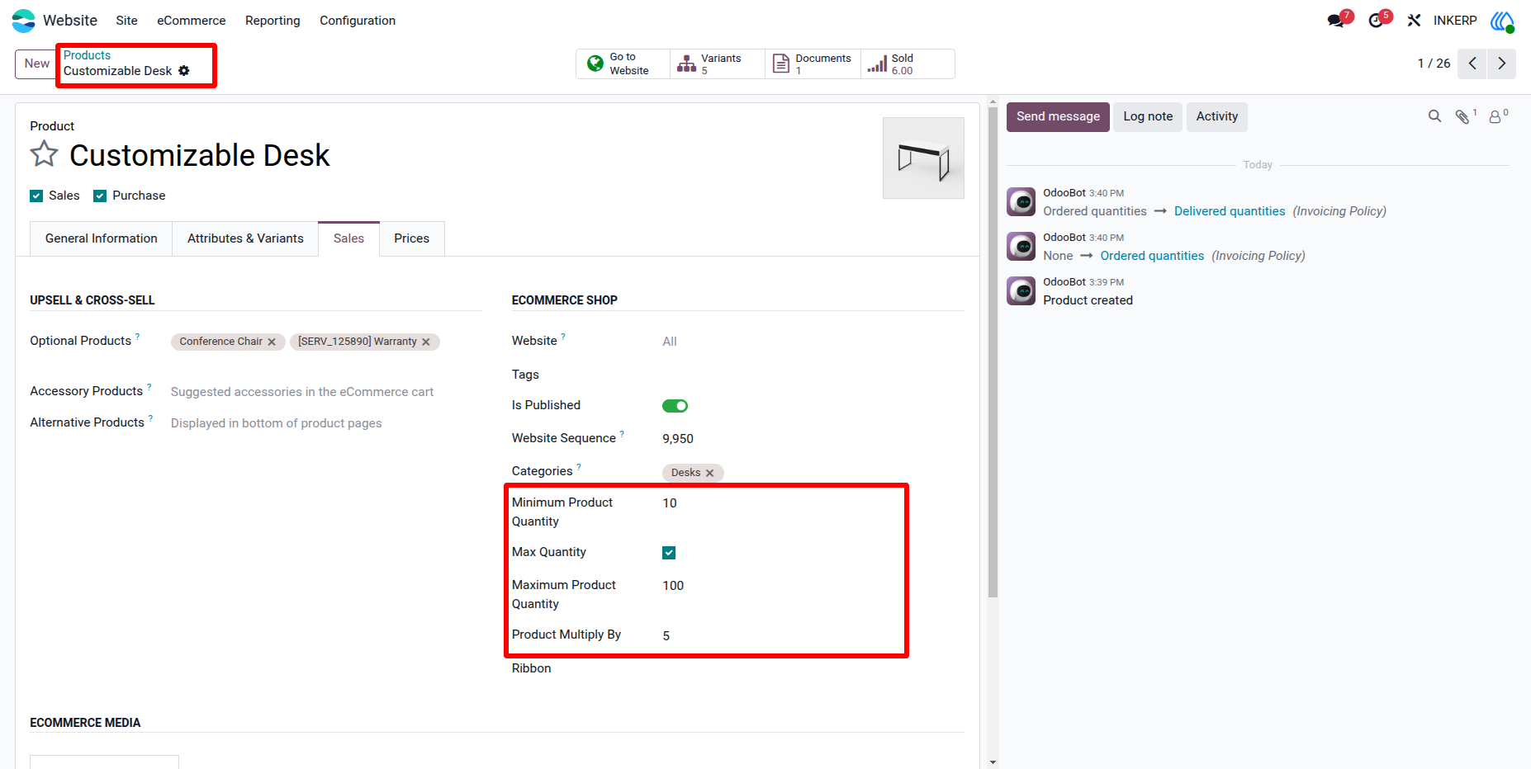Click the Odoo Website app logo

23,21
